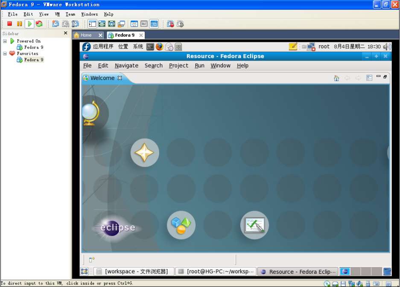Close the Eclipse Welcome tab

tap(120, 78)
